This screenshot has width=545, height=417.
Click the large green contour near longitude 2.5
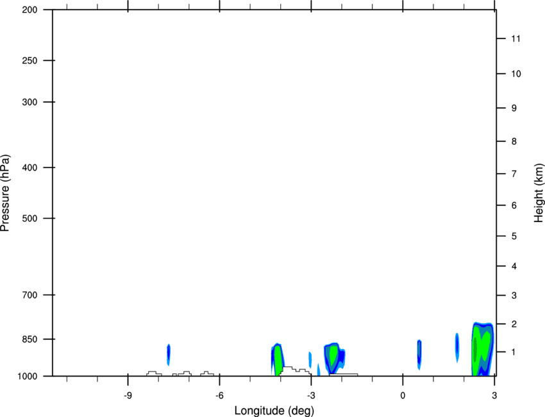[482, 349]
